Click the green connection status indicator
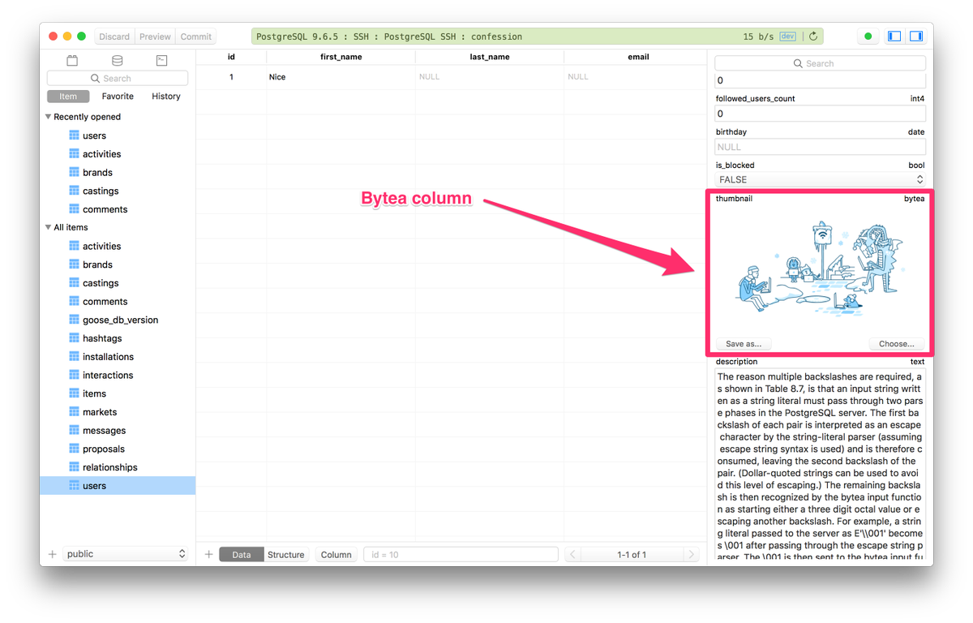The image size is (973, 623). tap(868, 36)
